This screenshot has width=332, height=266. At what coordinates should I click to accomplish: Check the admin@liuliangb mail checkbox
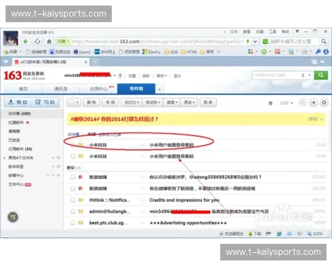point(73,211)
